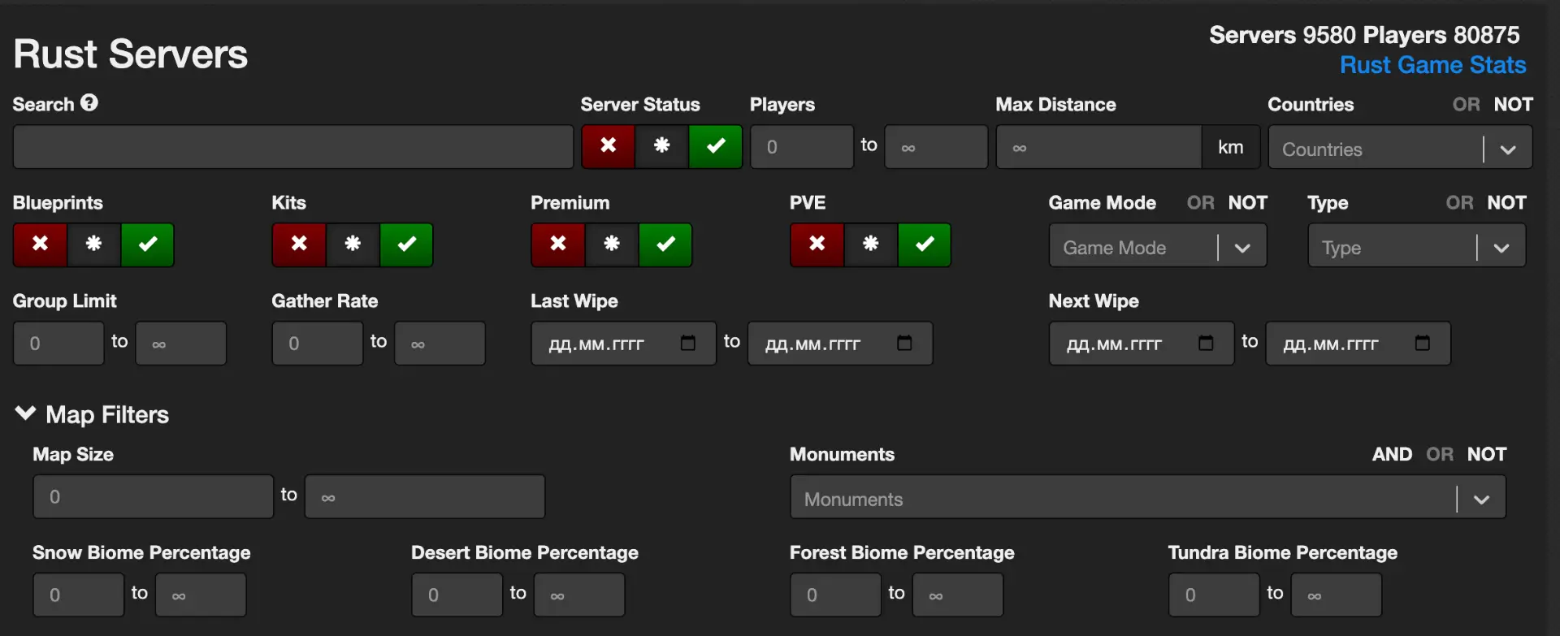Open the Rust Game Stats link
The width and height of the screenshot is (1560, 636).
click(1432, 65)
